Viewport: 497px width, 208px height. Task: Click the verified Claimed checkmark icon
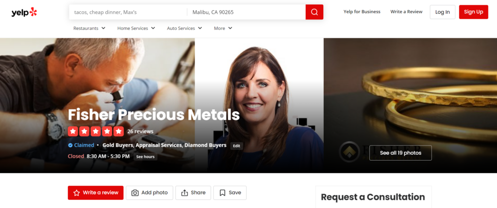70,146
